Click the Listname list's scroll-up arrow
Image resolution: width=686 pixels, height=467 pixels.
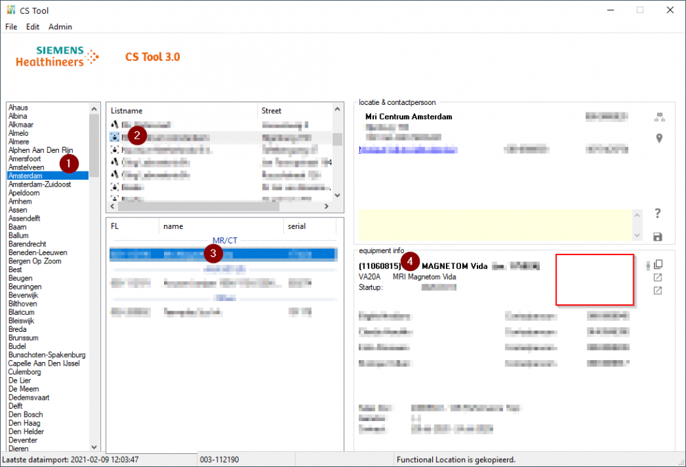tap(338, 109)
